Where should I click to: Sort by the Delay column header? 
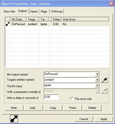56,19
